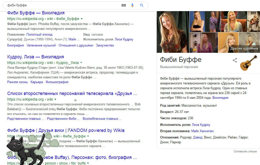Click the blue magnifying glass search icon
The height and width of the screenshot is (165, 260).
pyautogui.click(x=142, y=5)
